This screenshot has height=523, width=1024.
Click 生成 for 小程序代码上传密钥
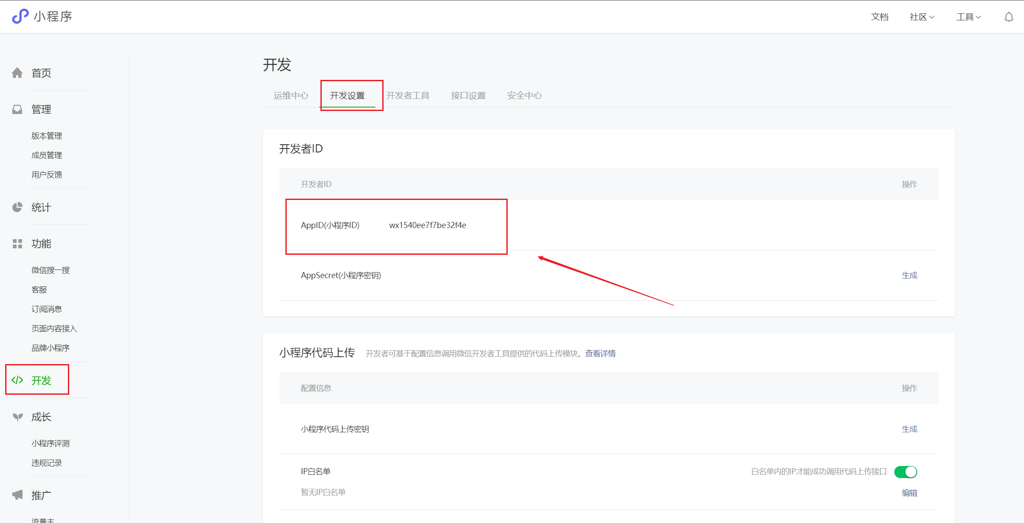(909, 429)
